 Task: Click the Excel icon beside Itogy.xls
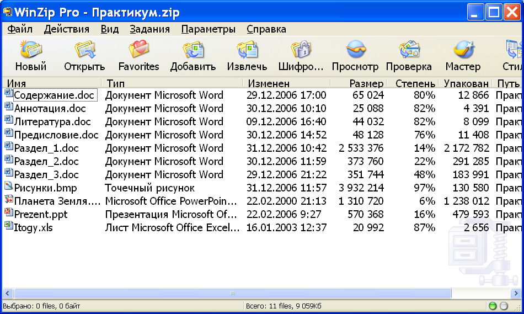[8, 226]
